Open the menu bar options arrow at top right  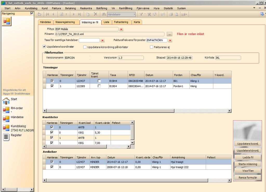pos(254,8)
